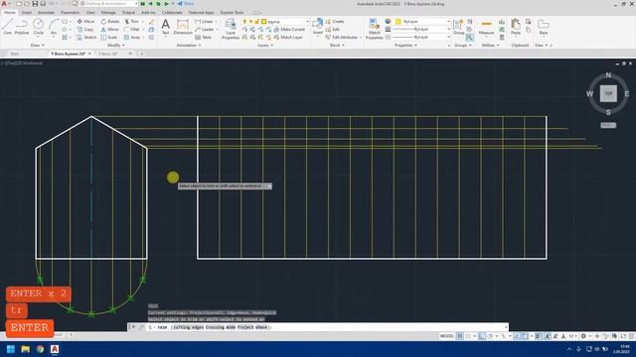Image resolution: width=636 pixels, height=357 pixels.
Task: Click the Mirror tool
Action: [x=110, y=29]
